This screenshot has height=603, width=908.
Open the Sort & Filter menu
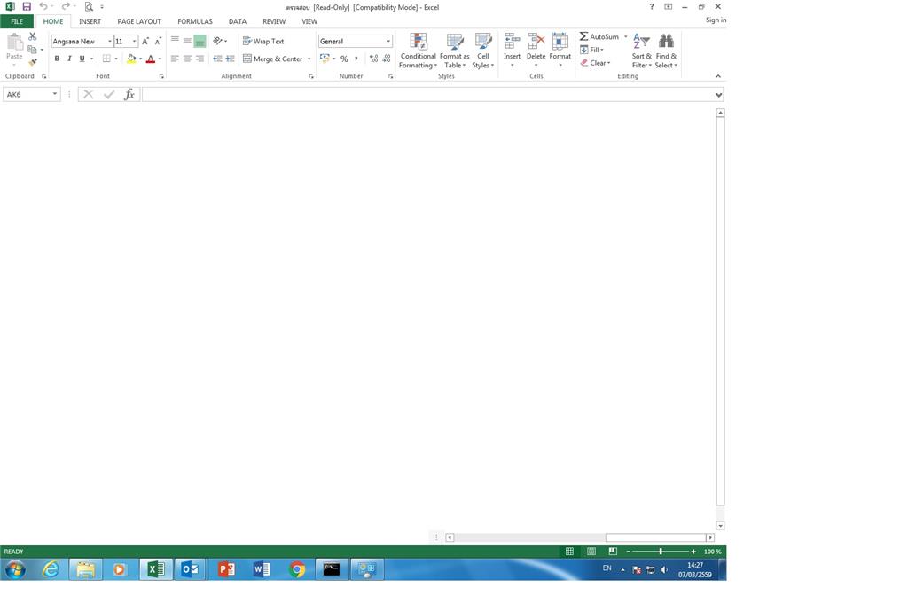(x=642, y=51)
